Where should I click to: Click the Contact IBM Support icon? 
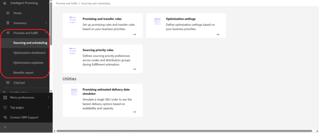click(x=5, y=117)
